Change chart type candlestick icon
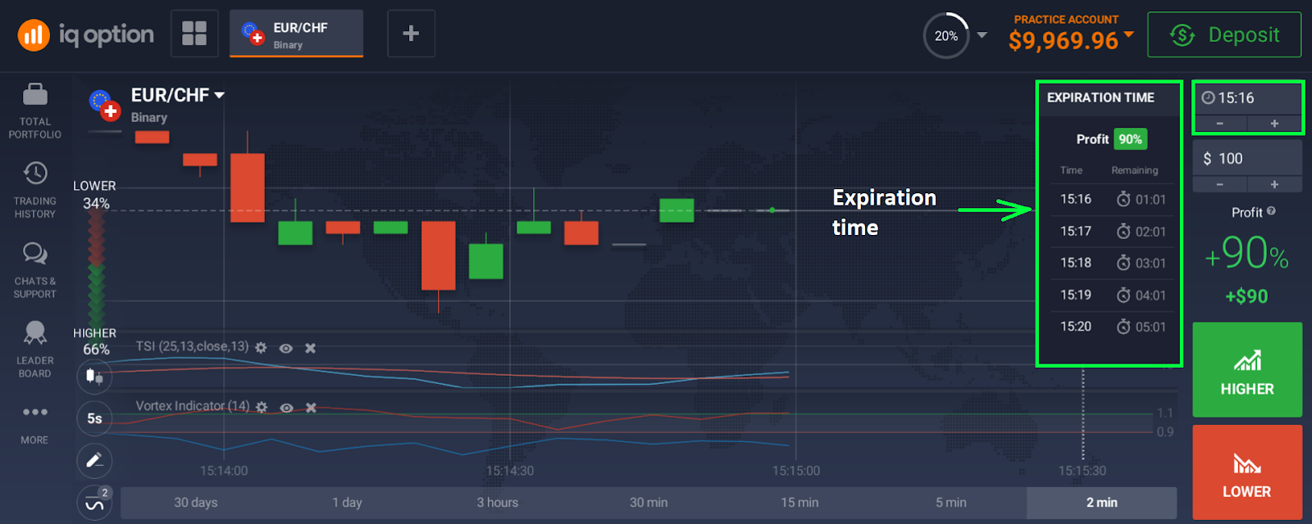1312x524 pixels. 94,377
